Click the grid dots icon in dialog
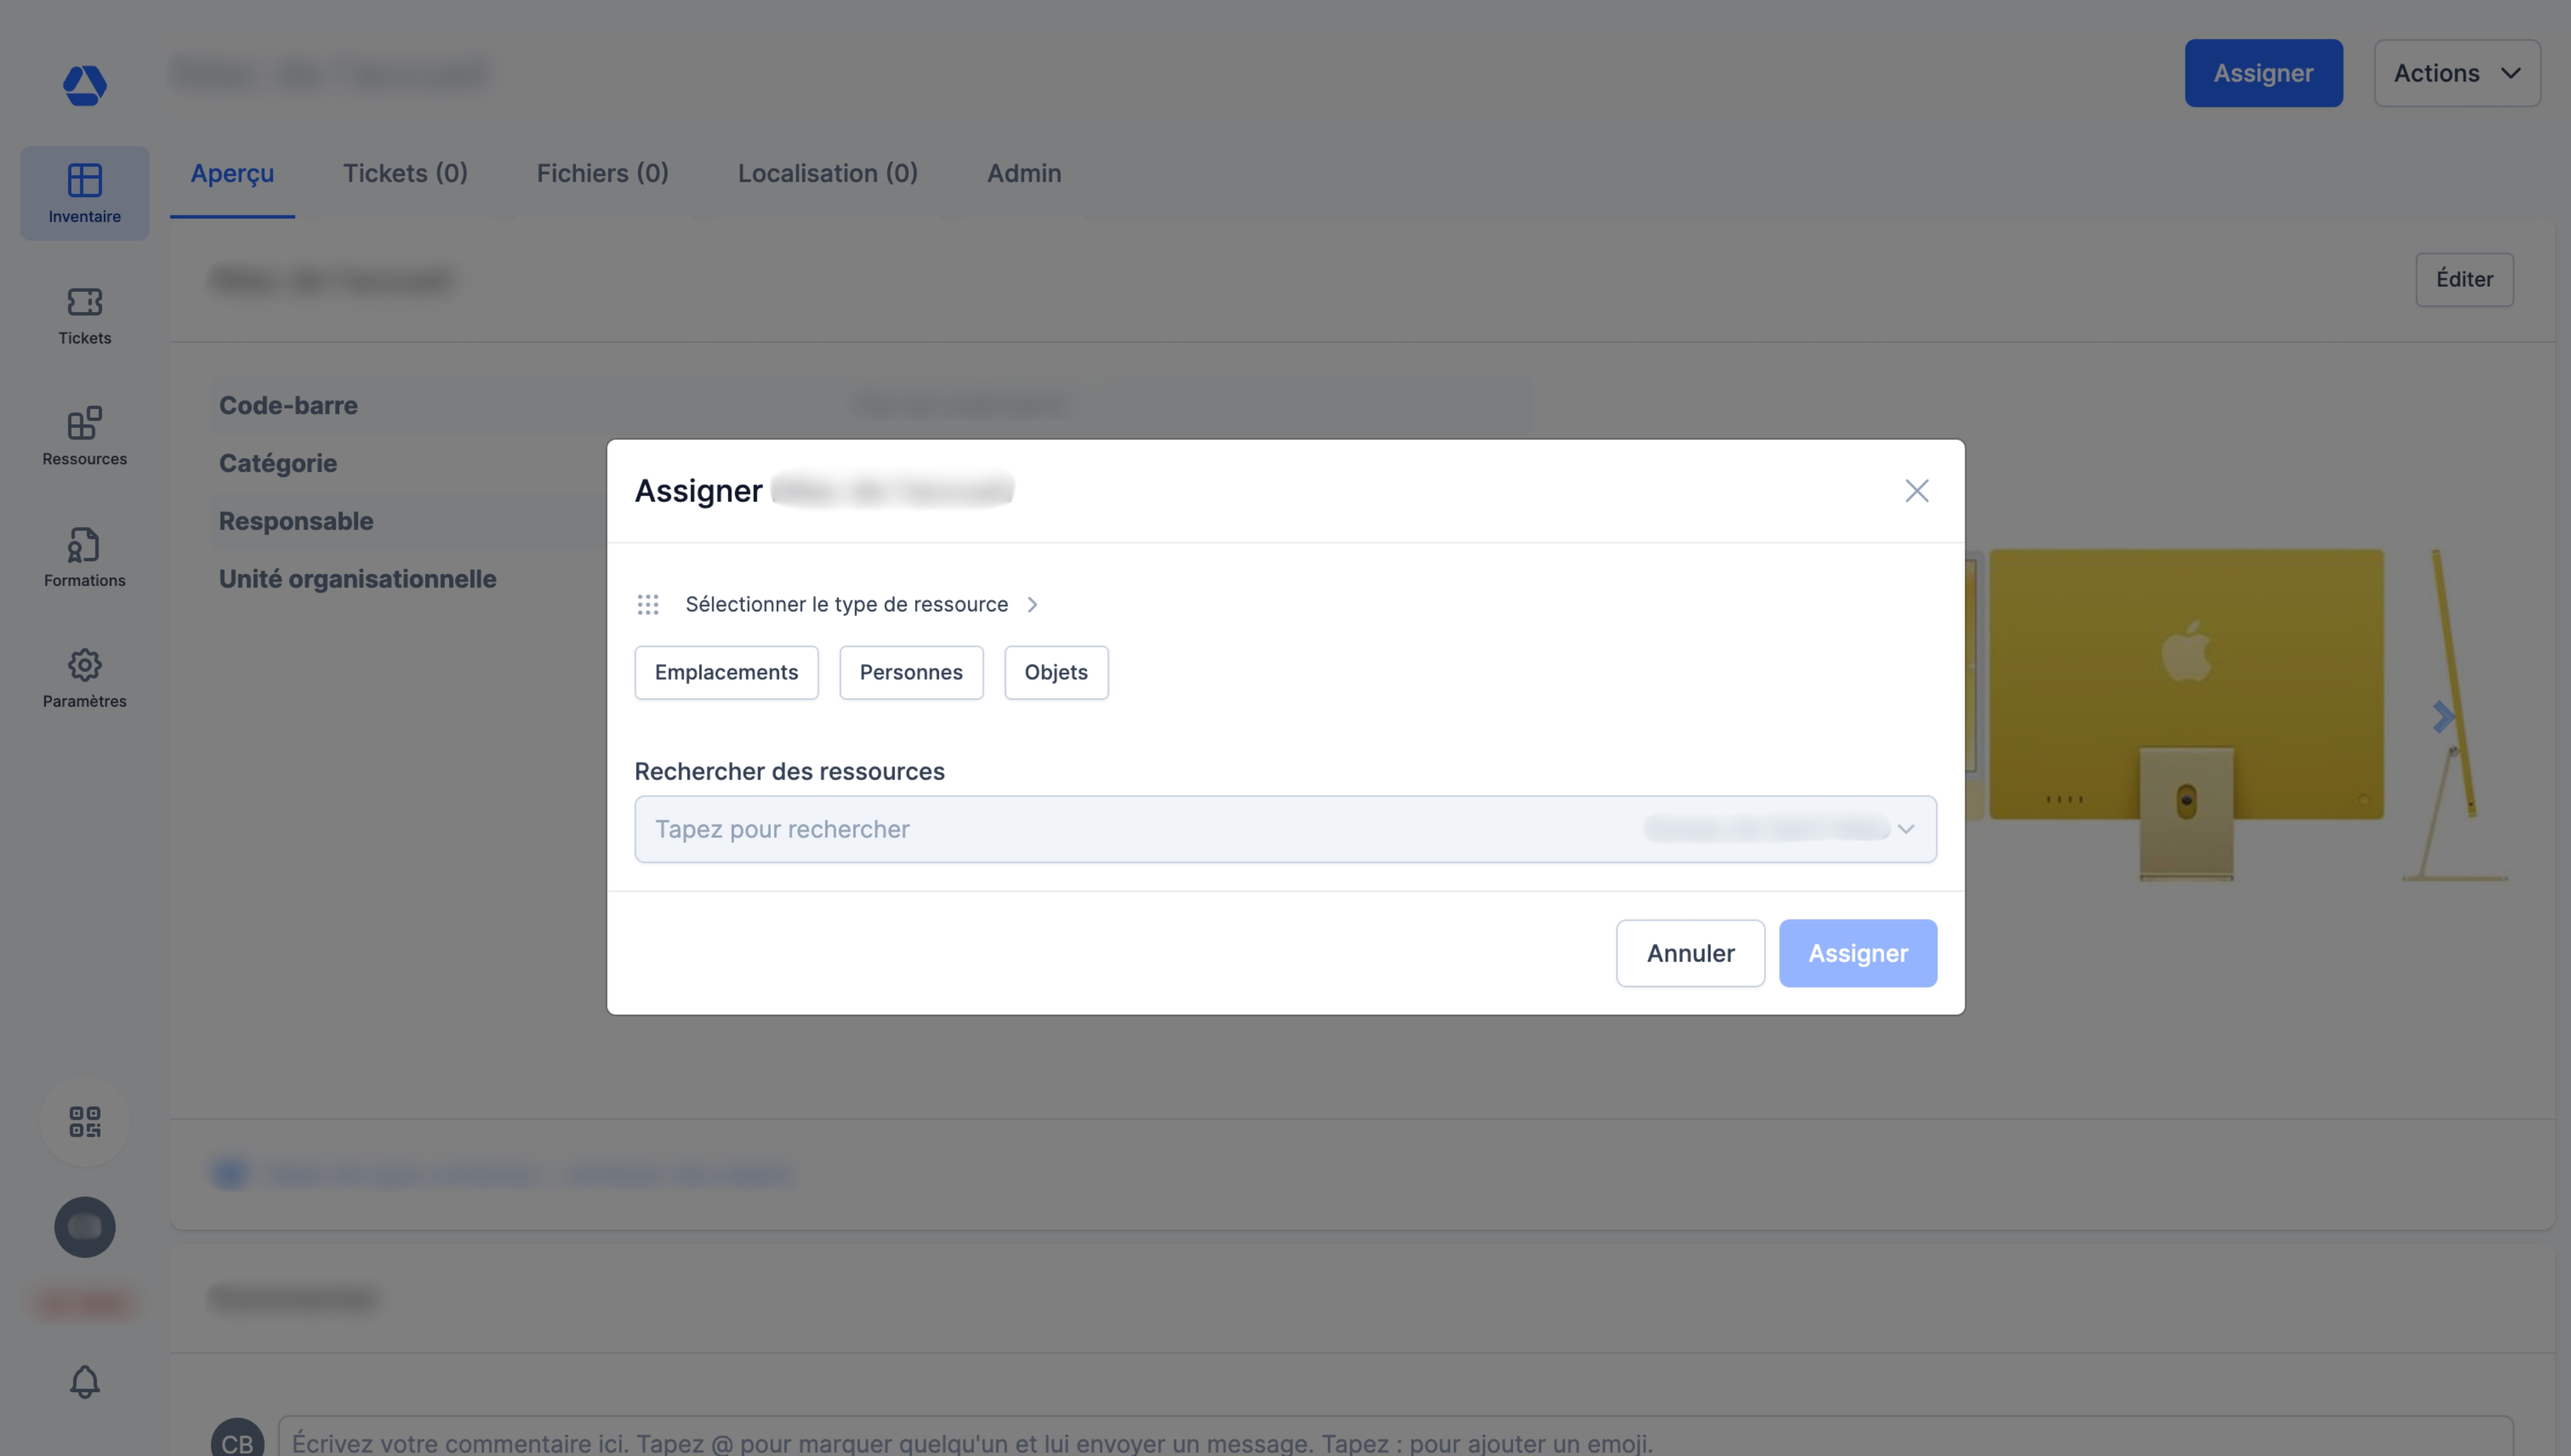 click(647, 604)
